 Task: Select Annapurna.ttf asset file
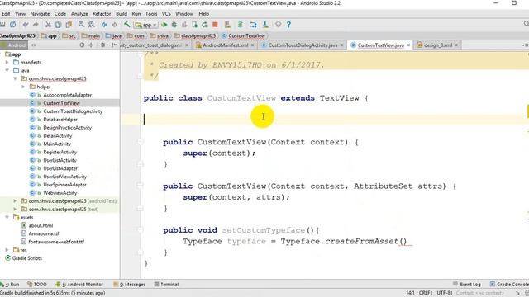[44, 233]
